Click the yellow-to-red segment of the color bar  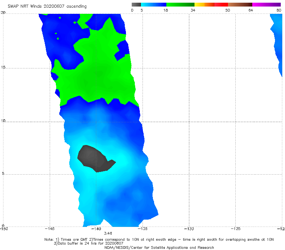(x=211, y=5)
